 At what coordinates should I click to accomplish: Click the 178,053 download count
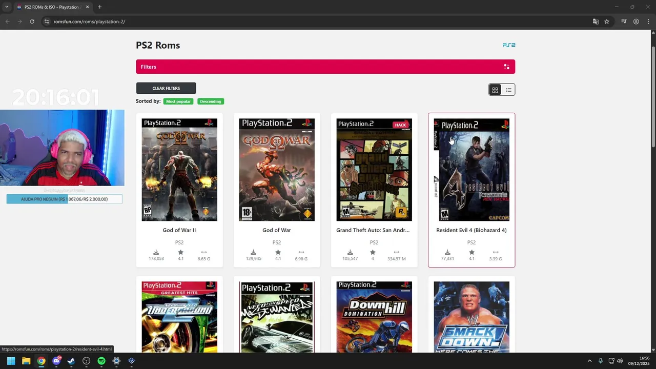156,259
